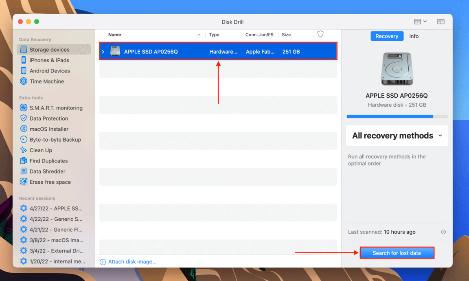Click the Find Duplicates documents icon
Screen dimensions: 469x281
23,161
